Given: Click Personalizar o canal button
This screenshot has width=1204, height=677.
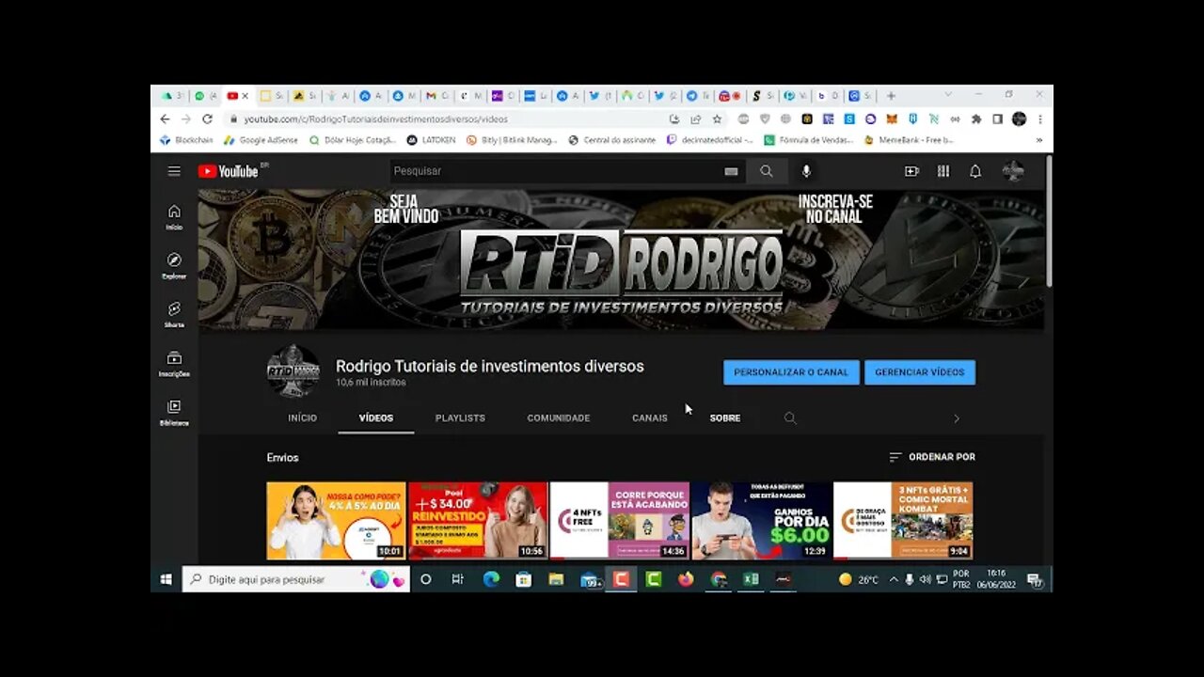Looking at the screenshot, I should coord(791,372).
